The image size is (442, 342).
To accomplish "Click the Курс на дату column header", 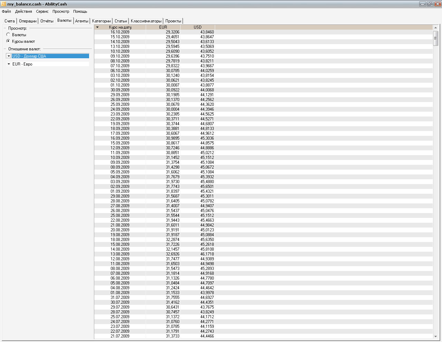I will 120,27.
